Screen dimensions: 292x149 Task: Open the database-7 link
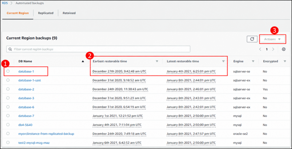pyautogui.click(x=26, y=116)
